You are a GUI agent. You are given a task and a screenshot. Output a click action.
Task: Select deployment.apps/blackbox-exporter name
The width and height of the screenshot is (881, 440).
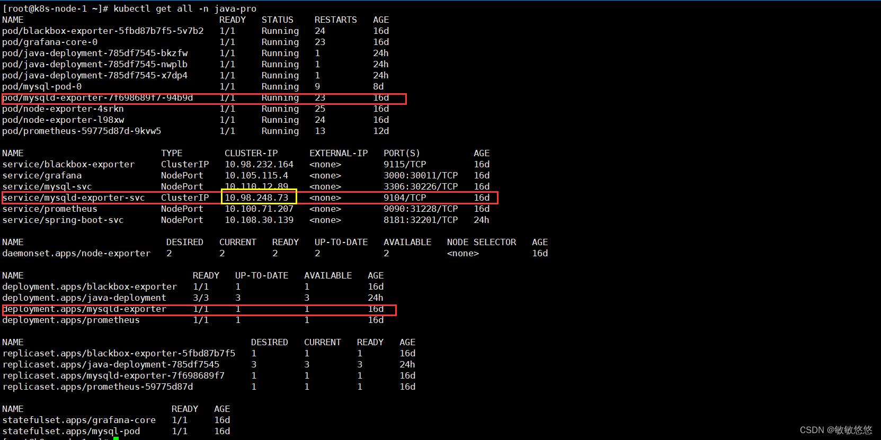tap(90, 286)
